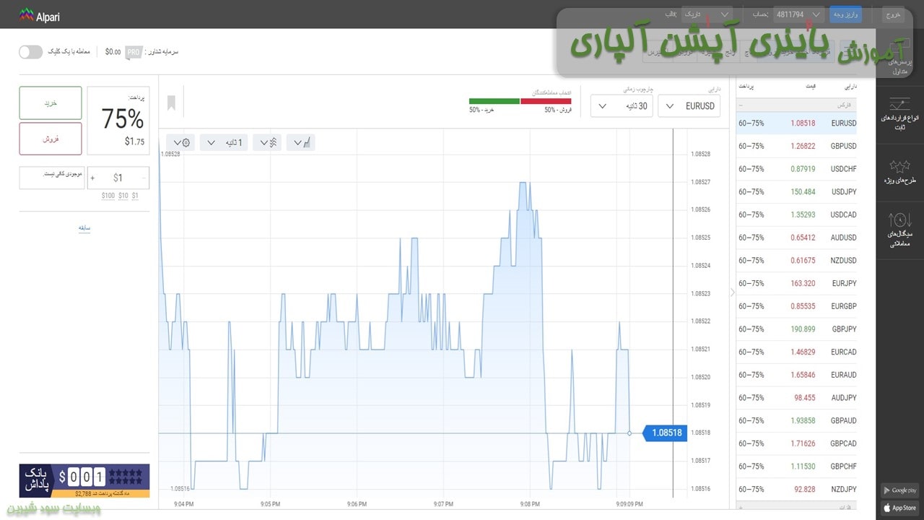This screenshot has width=924, height=520.
Task: Select the GBPJPY row in asset list
Action: coord(797,329)
